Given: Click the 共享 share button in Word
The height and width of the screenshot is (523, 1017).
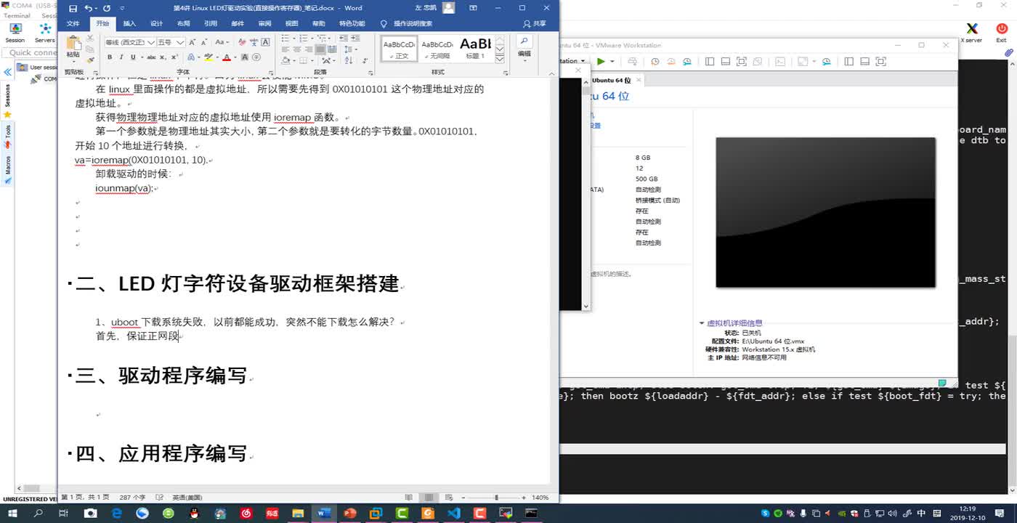Looking at the screenshot, I should 535,23.
